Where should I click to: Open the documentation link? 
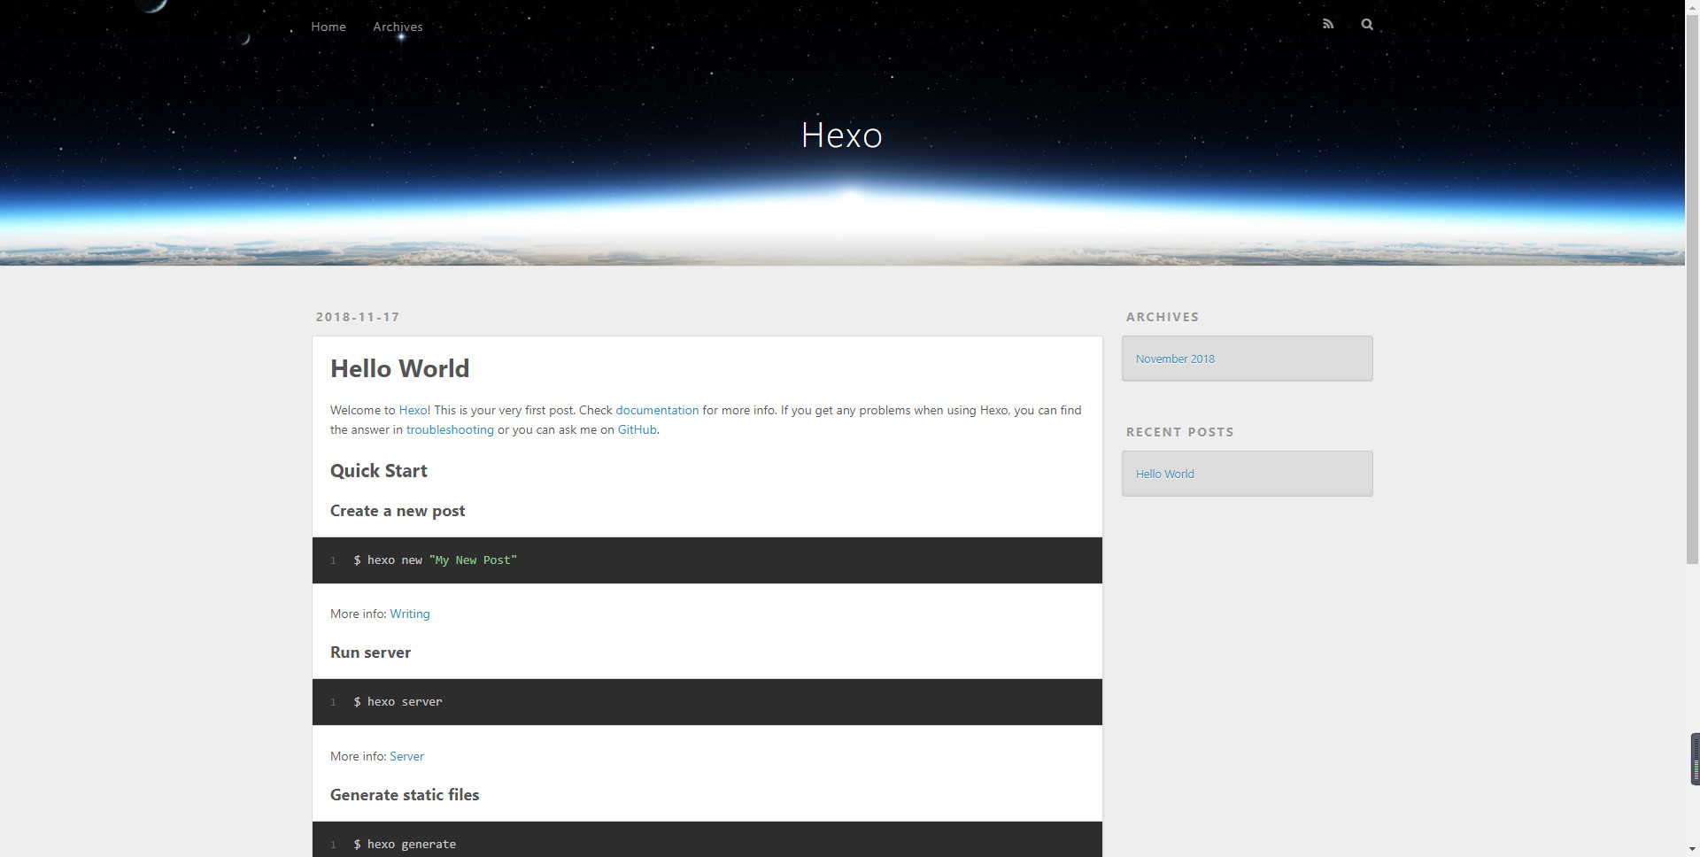tap(657, 410)
